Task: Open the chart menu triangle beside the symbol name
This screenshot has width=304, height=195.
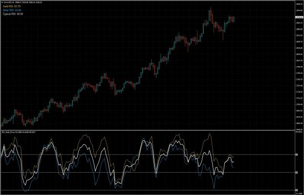Action: click(2, 2)
